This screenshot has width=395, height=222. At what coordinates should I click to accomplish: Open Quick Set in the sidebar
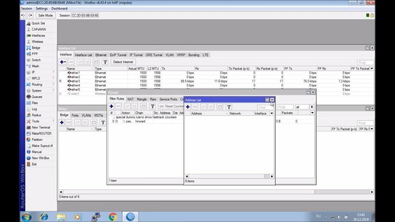tap(38, 23)
